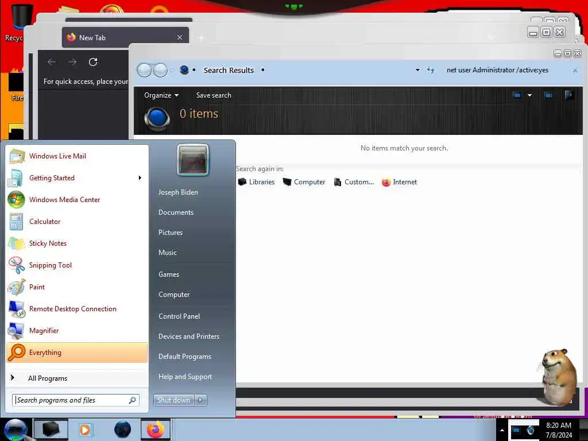
Task: Open Control Panel from Start menu
Action: [179, 316]
